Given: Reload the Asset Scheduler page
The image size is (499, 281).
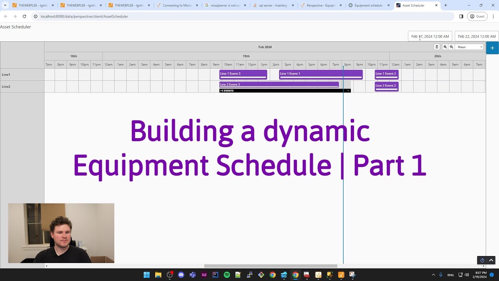Looking at the screenshot, I should (24, 16).
